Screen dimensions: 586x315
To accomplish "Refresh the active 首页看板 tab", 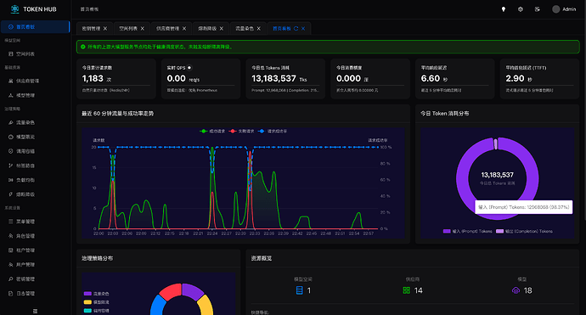I will (296, 28).
